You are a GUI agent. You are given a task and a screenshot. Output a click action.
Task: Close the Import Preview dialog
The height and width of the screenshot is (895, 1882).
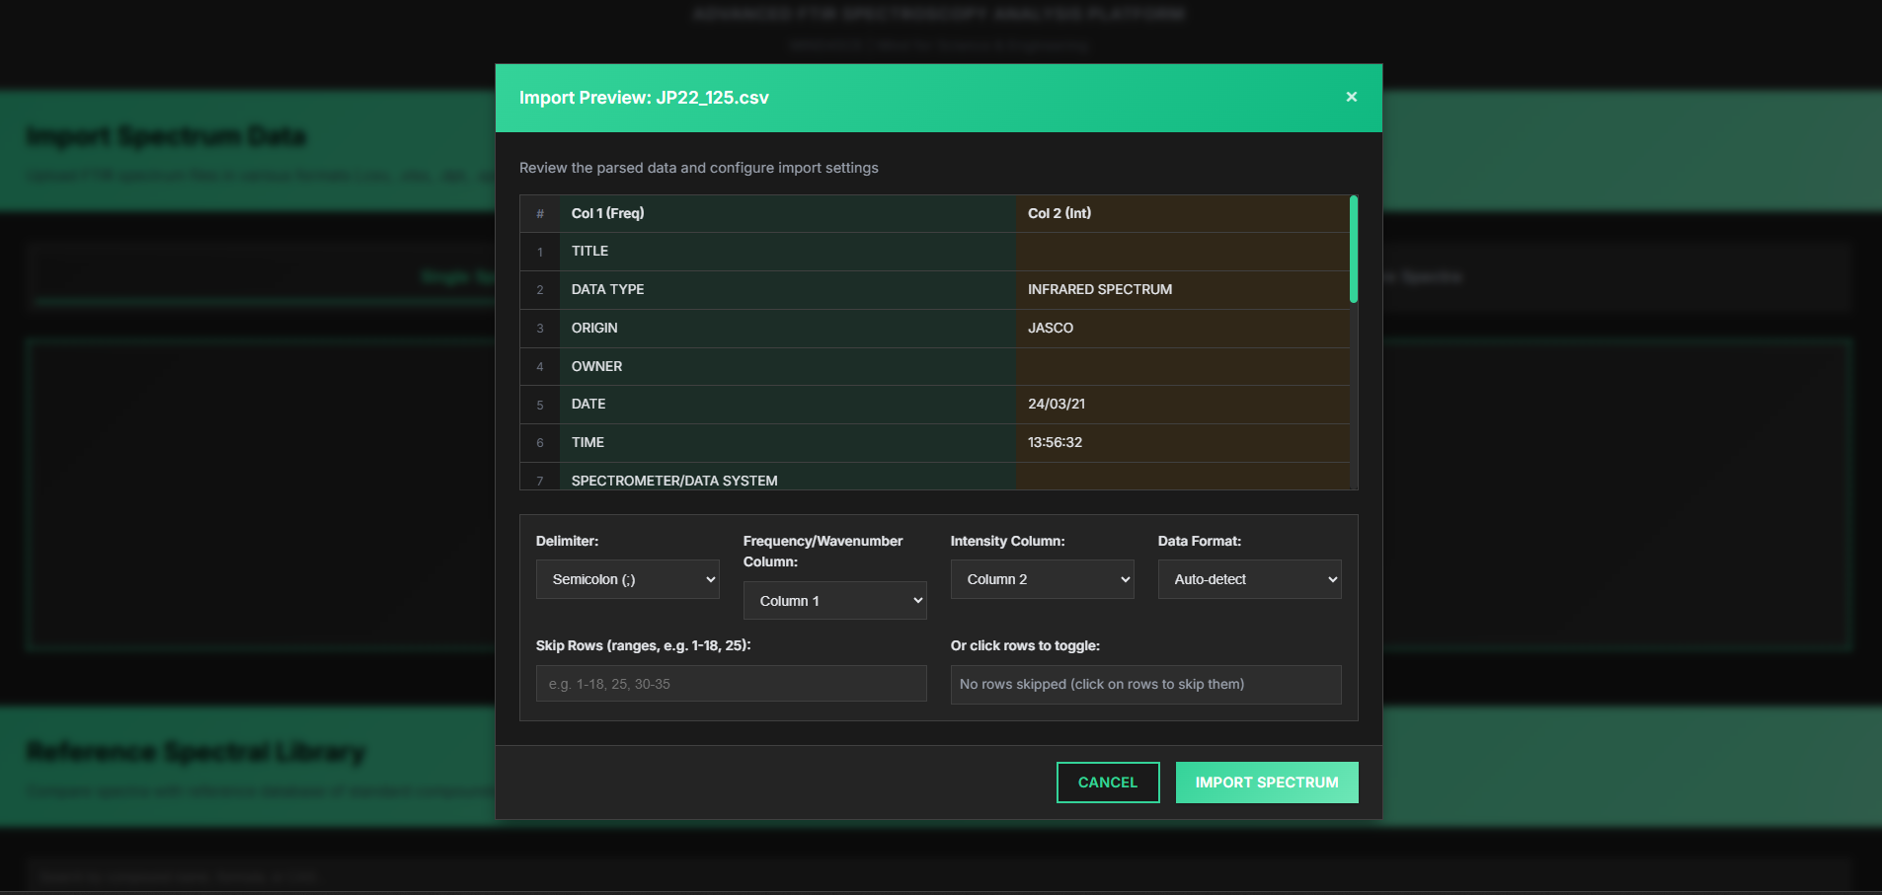tap(1351, 97)
